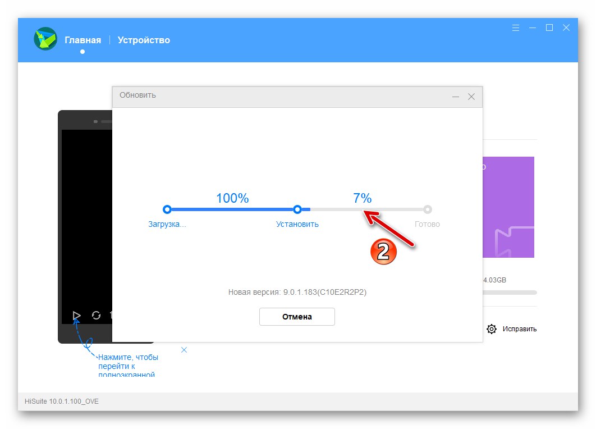Click the Исправить link

[x=520, y=329]
